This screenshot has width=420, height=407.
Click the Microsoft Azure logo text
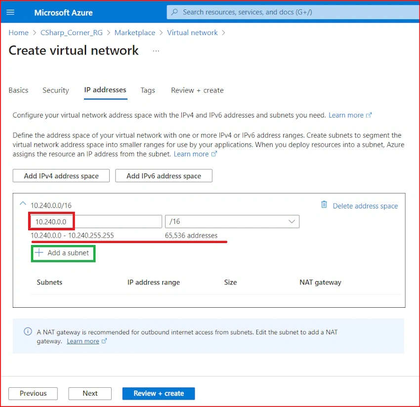click(63, 12)
